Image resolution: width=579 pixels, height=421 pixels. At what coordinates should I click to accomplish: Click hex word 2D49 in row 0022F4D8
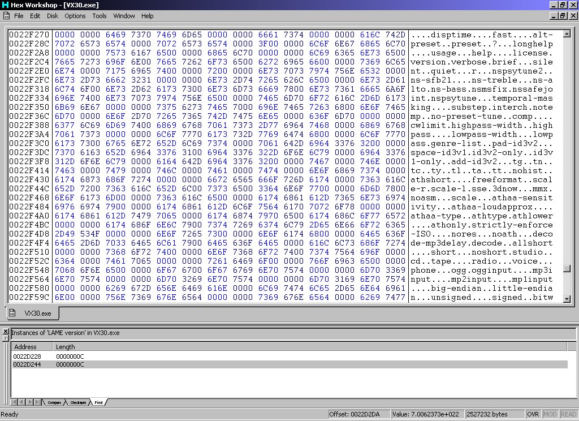click(x=64, y=234)
